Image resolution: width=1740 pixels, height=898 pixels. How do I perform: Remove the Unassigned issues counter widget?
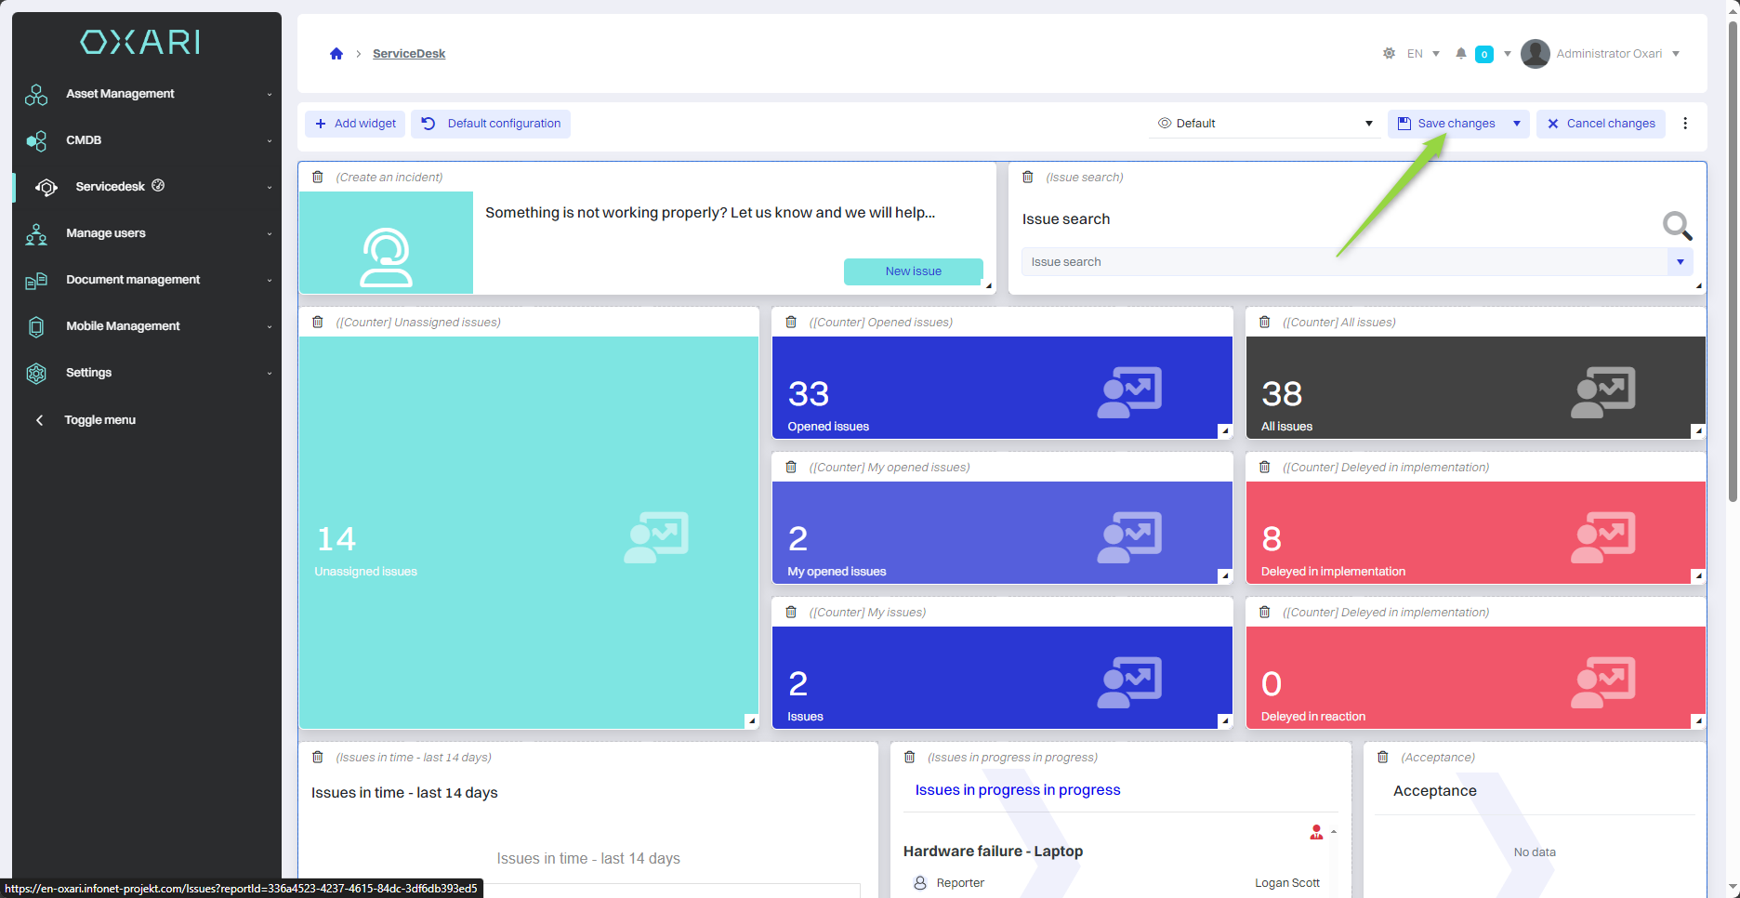click(318, 322)
